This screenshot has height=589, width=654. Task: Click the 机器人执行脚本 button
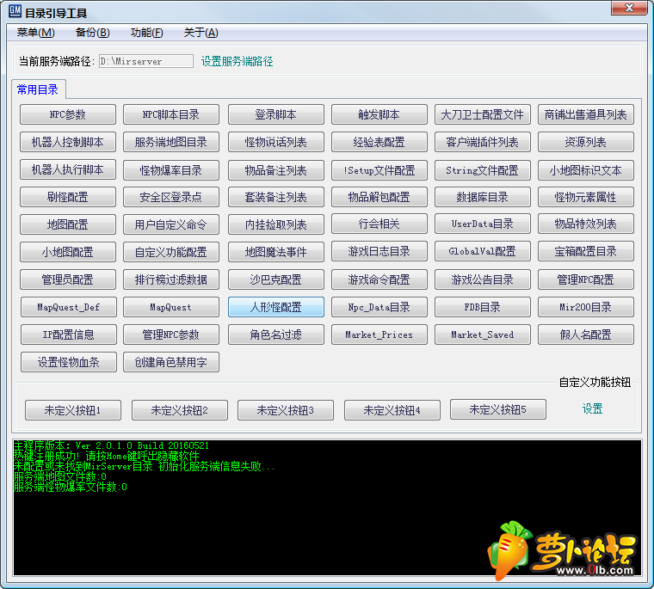[68, 169]
